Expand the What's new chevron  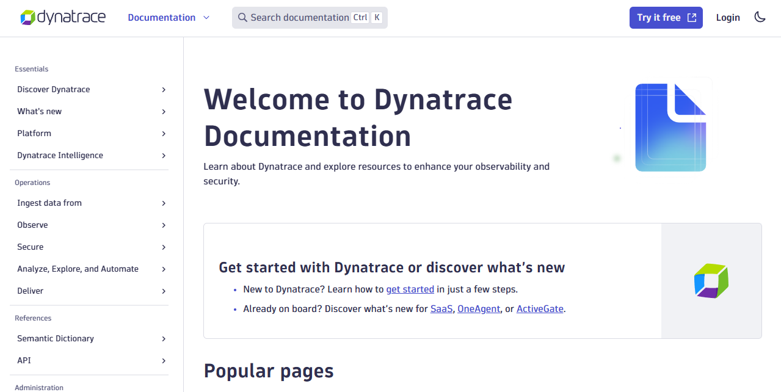[164, 112]
